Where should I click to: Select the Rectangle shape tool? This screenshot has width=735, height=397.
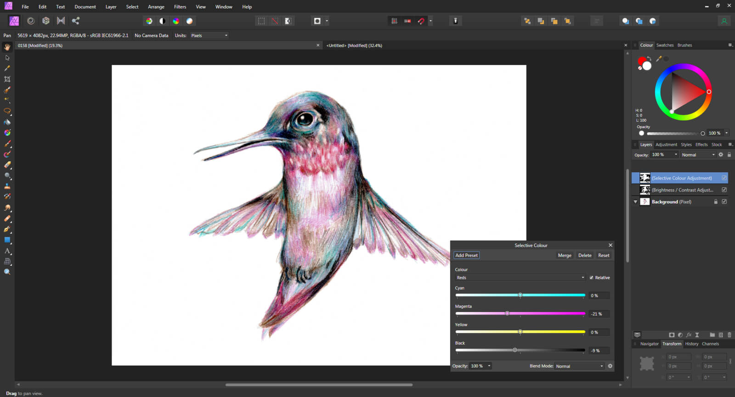pyautogui.click(x=7, y=240)
